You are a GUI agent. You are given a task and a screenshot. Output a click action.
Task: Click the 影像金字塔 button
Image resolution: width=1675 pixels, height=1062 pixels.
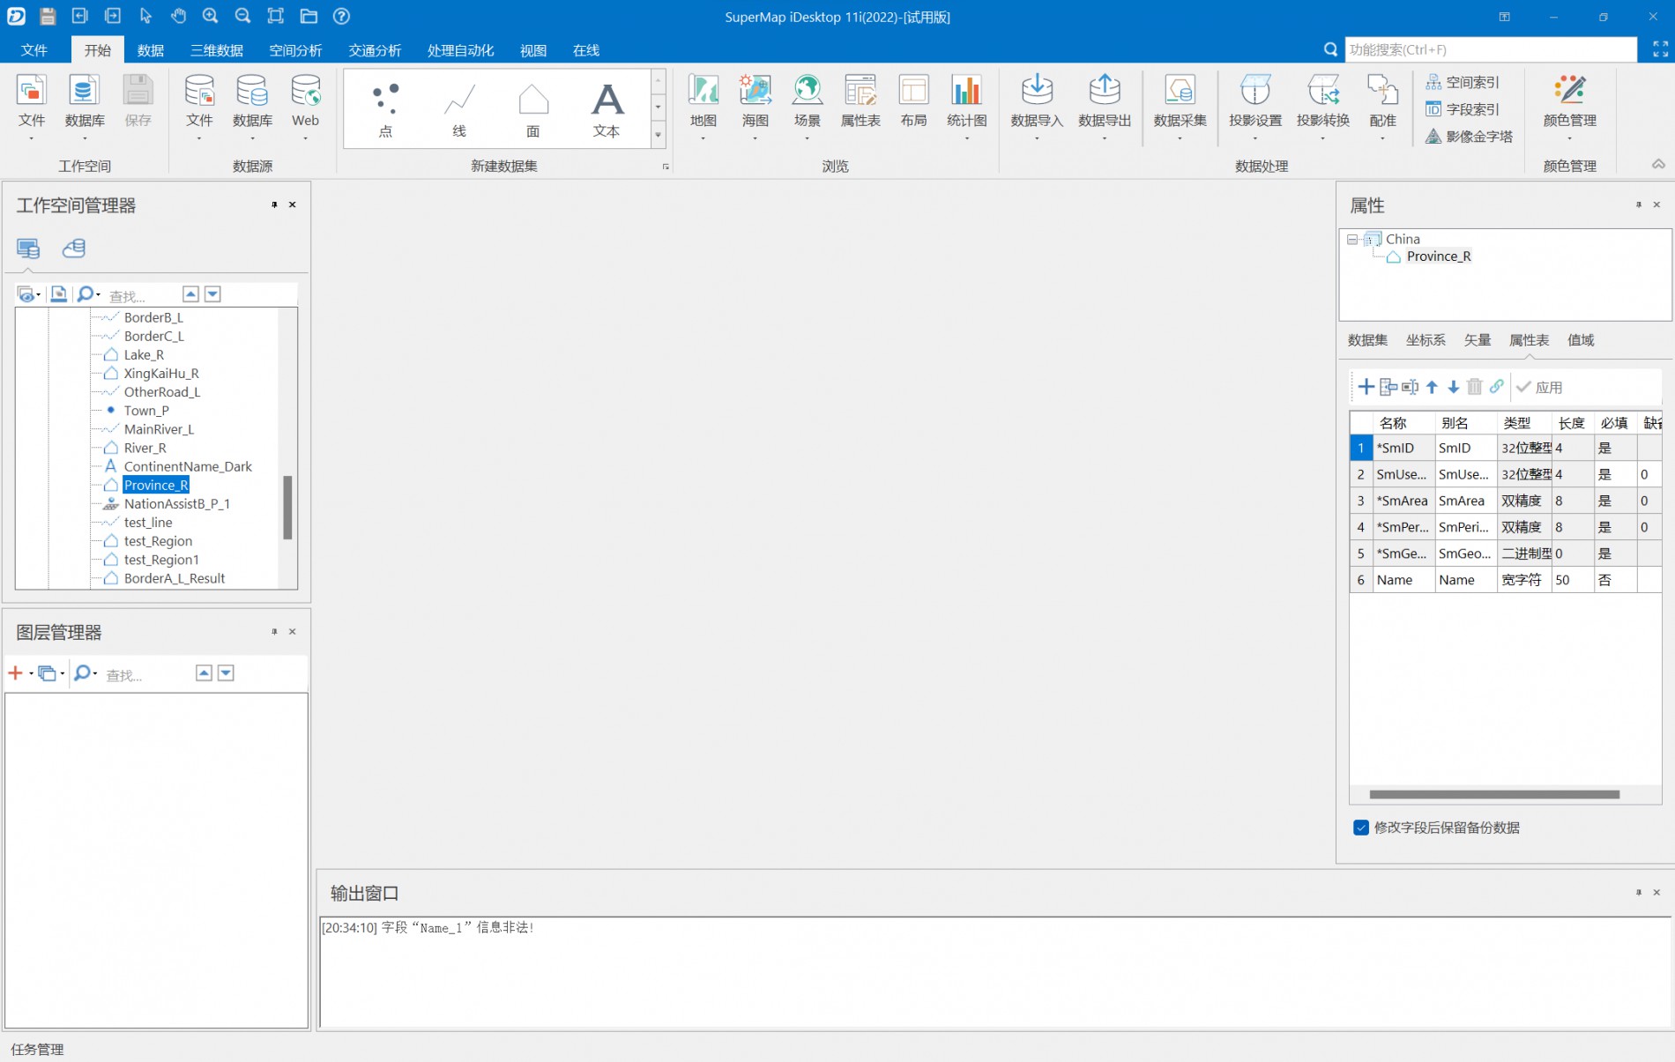tap(1470, 137)
